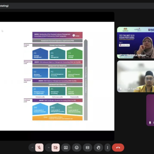Toggle closed captions
Screen dimensions: 154x154
[87, 147]
